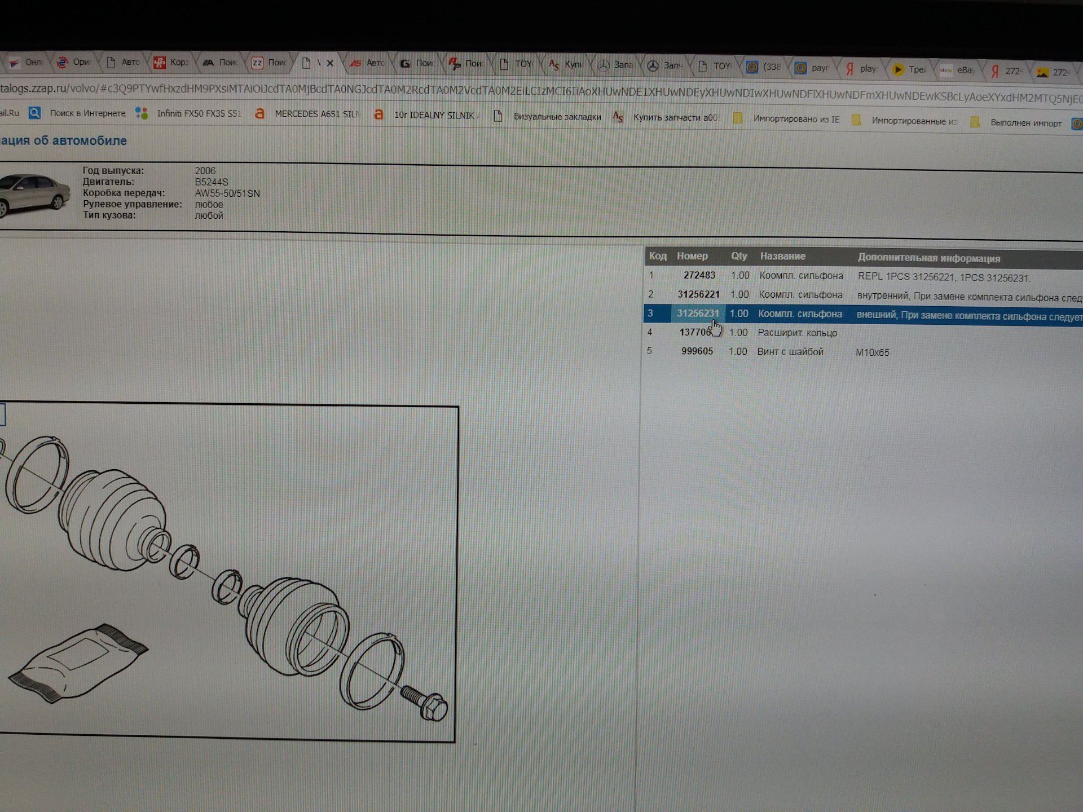
Task: Expand 'Импортированные' bookmarks folder
Action: (x=913, y=121)
